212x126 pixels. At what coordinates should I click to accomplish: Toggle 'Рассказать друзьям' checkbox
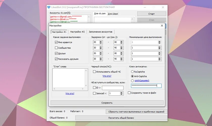(56, 59)
